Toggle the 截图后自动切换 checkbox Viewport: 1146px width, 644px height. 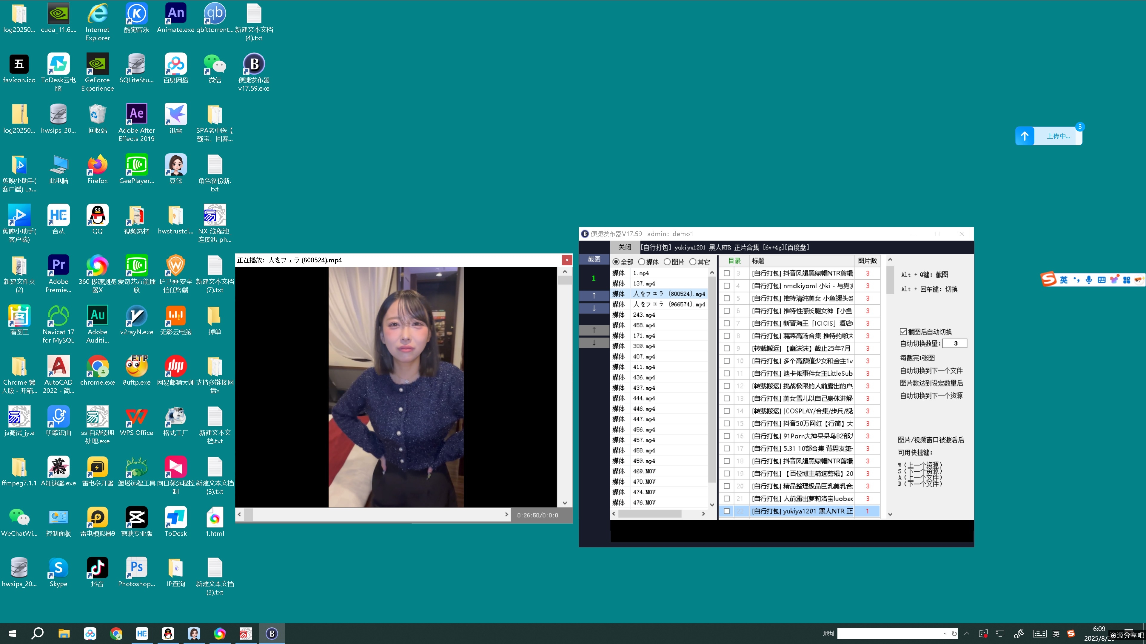(x=903, y=332)
